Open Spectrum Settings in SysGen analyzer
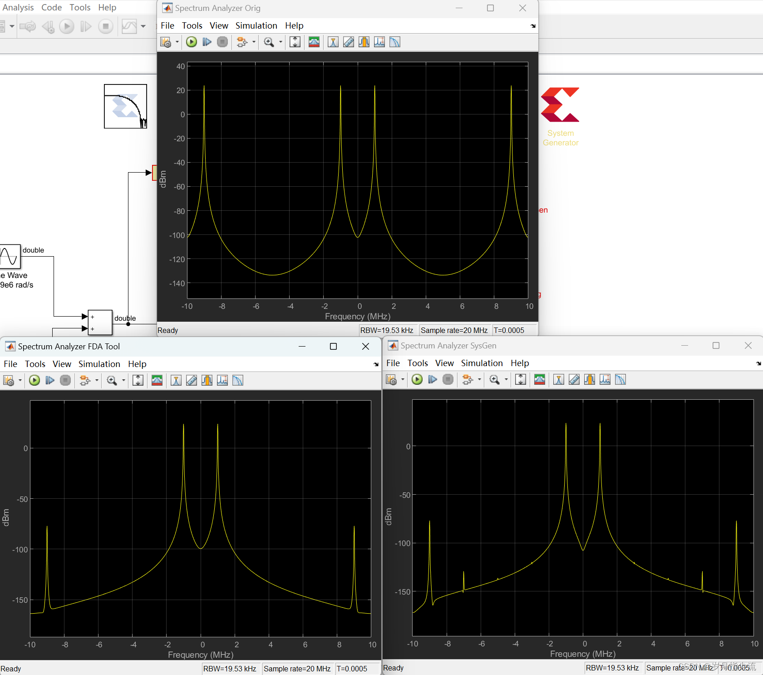The width and height of the screenshot is (763, 675). (391, 380)
